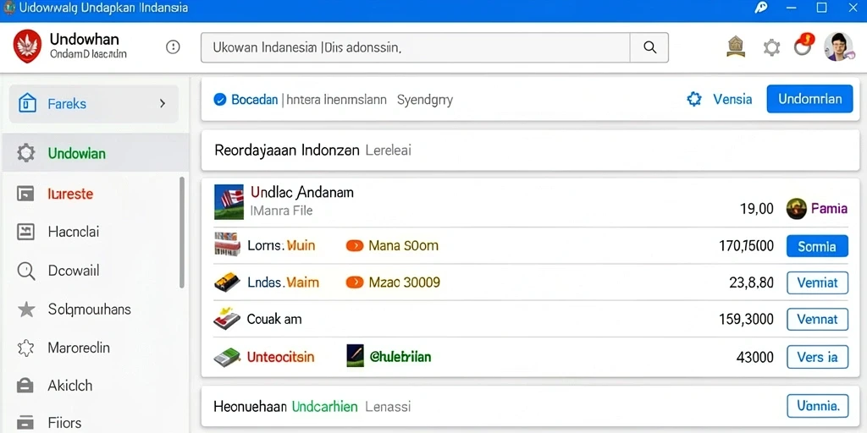This screenshot has height=433, width=867.
Task: Click orange arrow badge beside Mana S0om
Action: 355,245
